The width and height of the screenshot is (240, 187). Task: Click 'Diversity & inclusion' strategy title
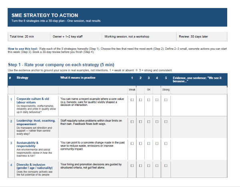(x=34, y=166)
